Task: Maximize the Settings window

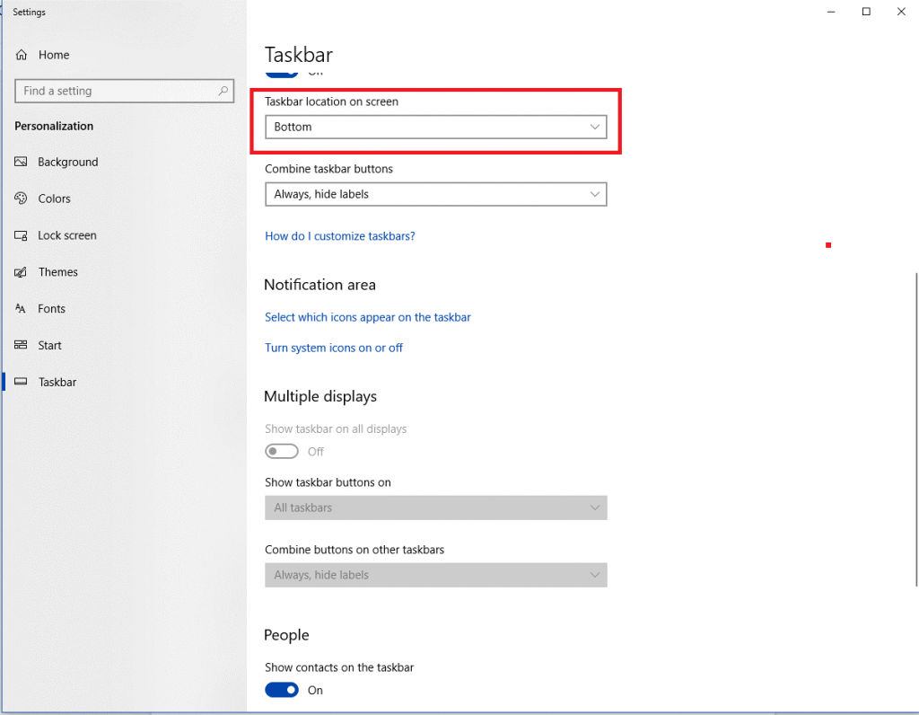Action: point(866,12)
